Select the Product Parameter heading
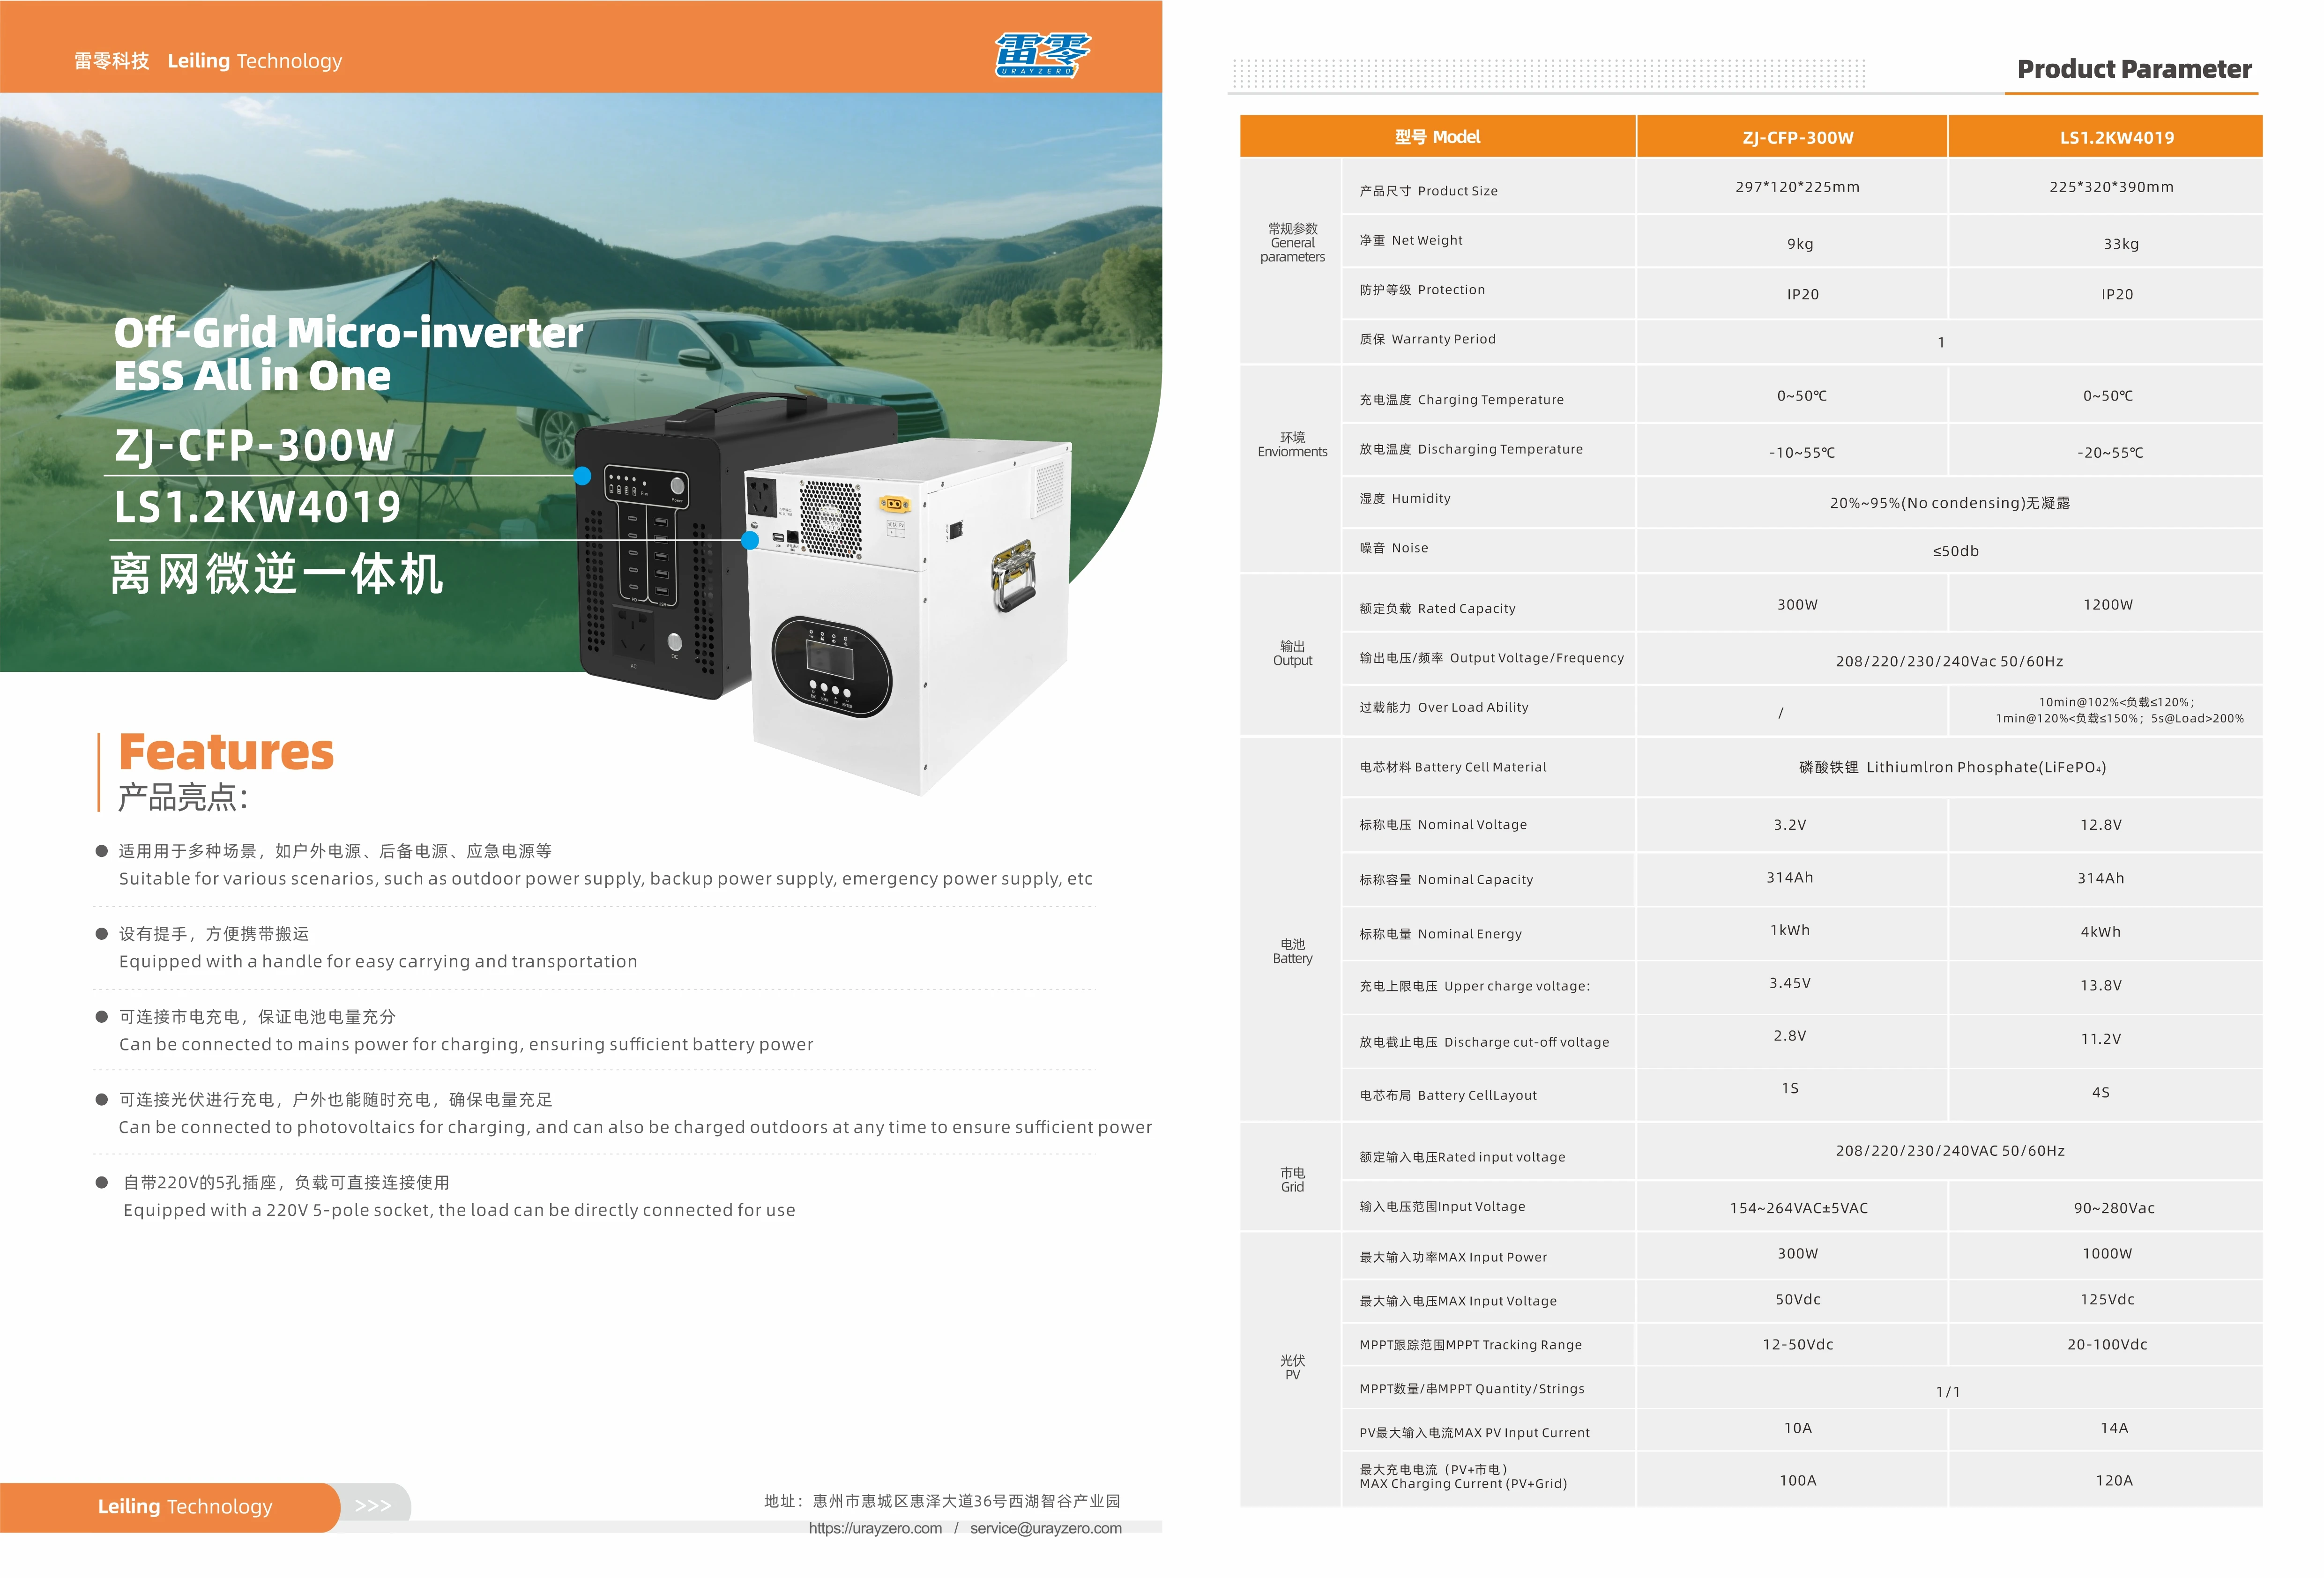Screen dimensions: 2324x1578 pos(2134,69)
